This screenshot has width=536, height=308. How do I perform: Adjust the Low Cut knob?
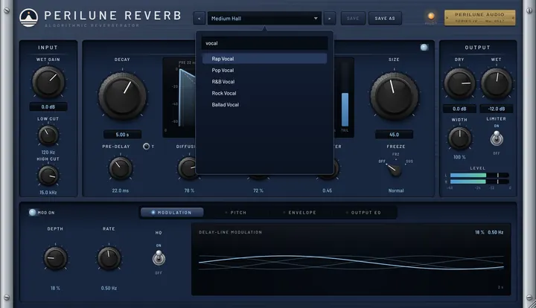(48, 135)
